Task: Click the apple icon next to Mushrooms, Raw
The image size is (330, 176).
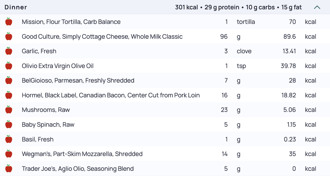Action: click(x=9, y=110)
